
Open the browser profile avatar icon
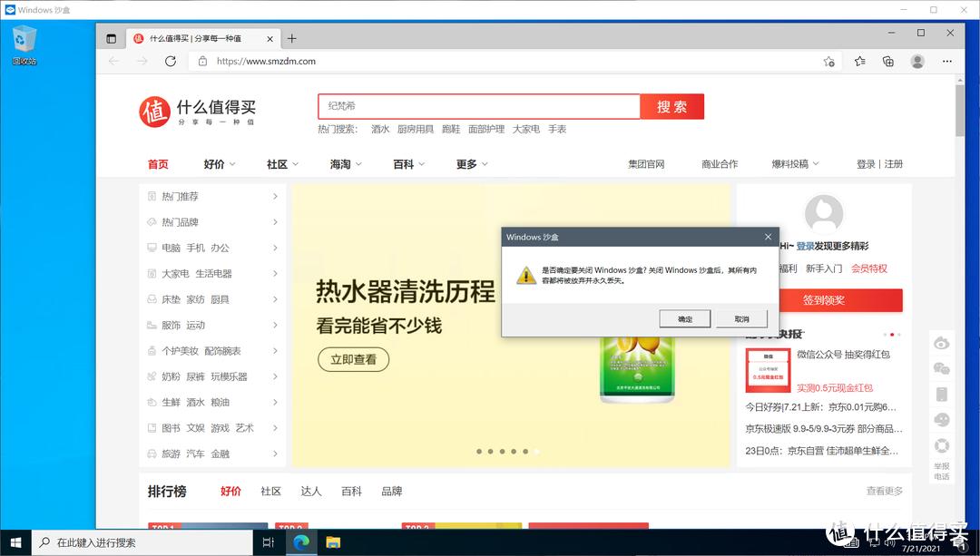point(916,61)
